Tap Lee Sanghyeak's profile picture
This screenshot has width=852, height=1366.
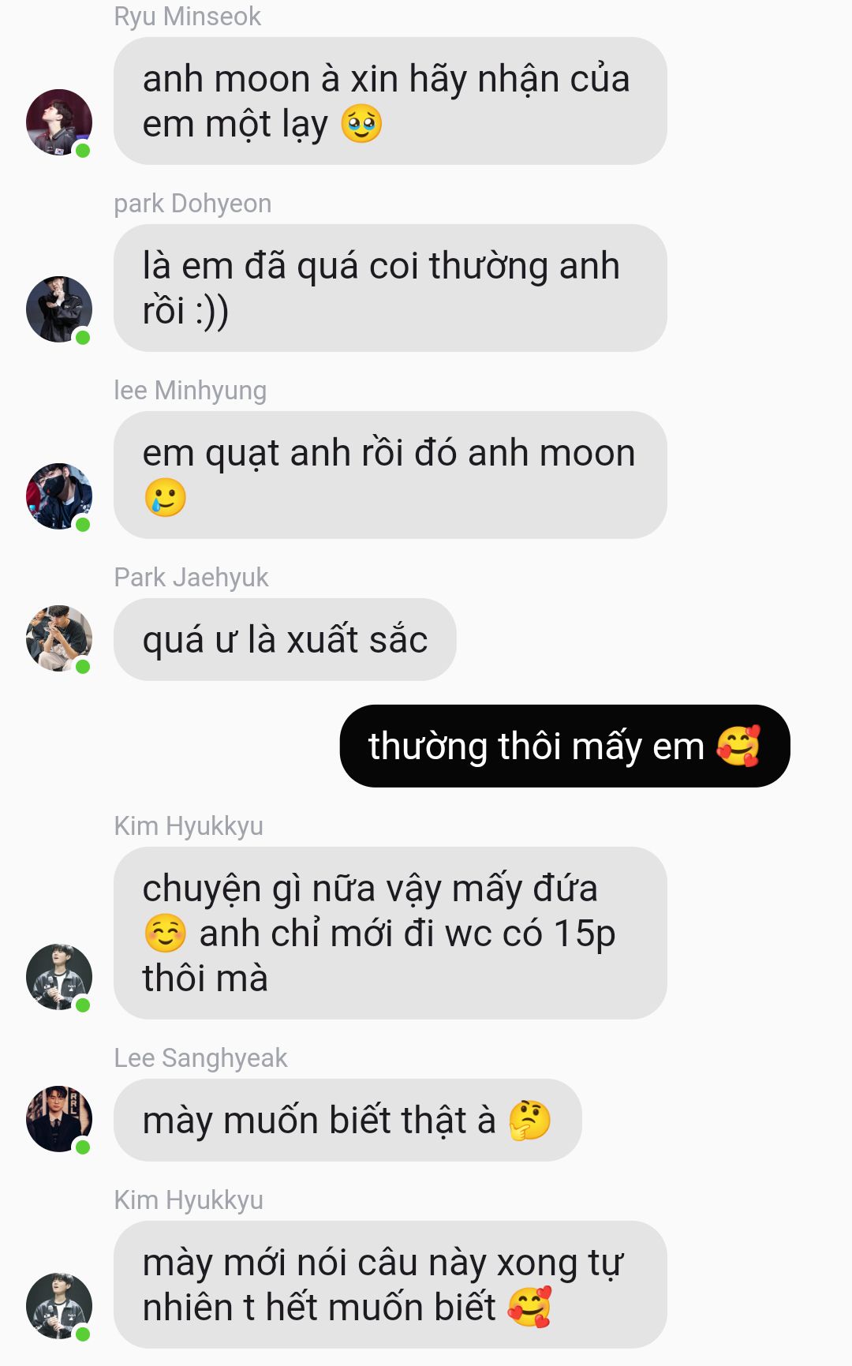(x=59, y=1119)
